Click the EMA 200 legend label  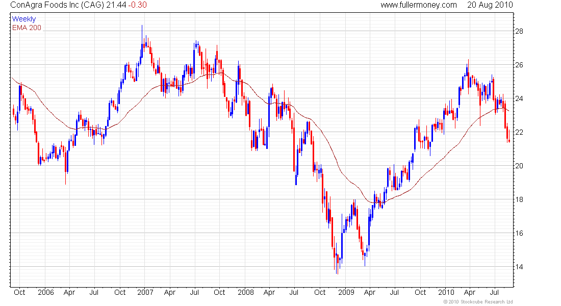point(27,28)
